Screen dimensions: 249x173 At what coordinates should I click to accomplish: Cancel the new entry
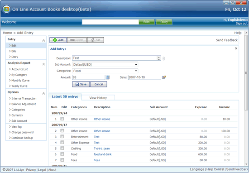(99, 84)
